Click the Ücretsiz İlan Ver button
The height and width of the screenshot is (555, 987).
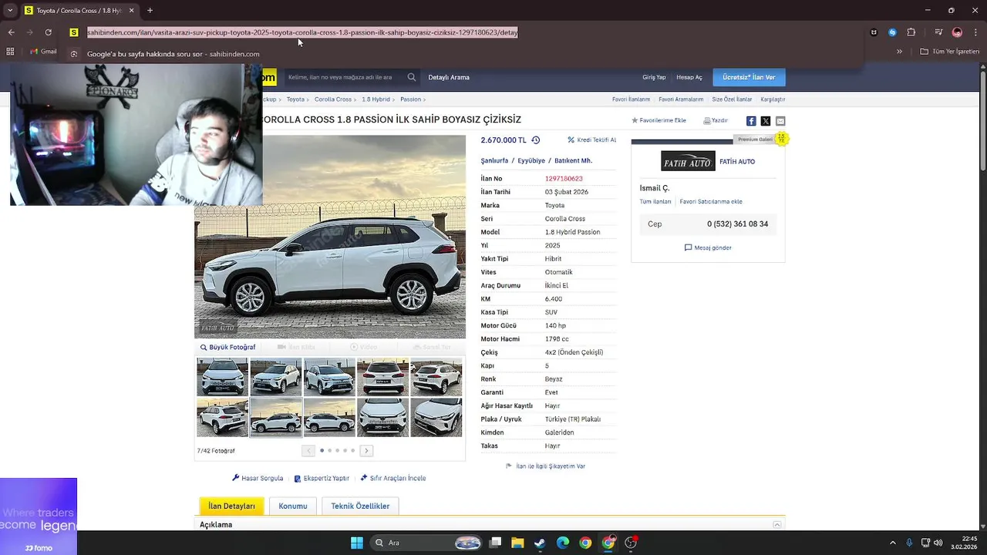click(x=749, y=77)
